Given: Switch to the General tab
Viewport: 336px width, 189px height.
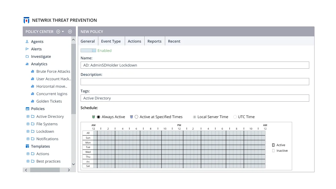Looking at the screenshot, I should pos(88,41).
